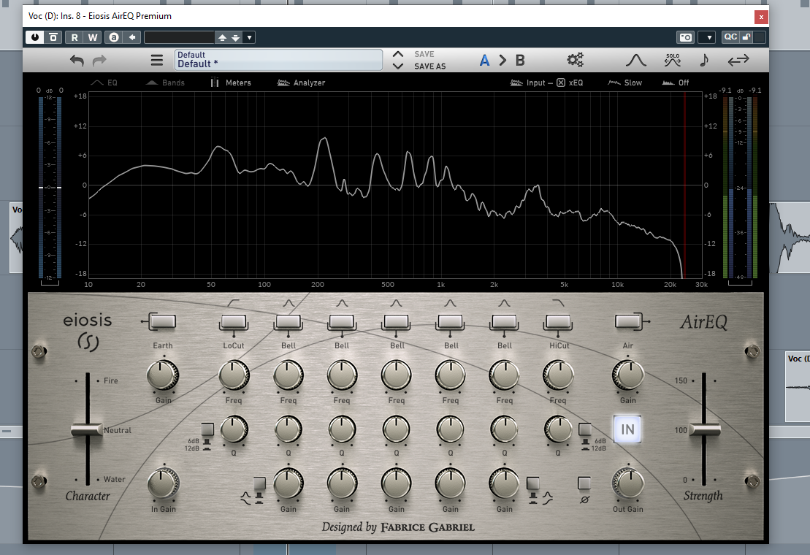Set Character to Water label
810x555 pixels.
[114, 479]
